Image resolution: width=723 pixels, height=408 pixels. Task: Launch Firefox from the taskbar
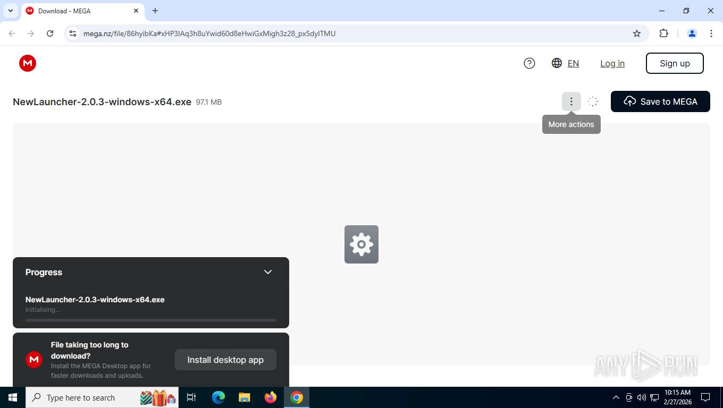click(271, 397)
